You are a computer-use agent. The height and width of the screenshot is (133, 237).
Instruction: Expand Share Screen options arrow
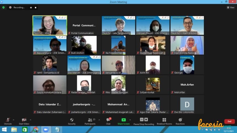point(130,120)
